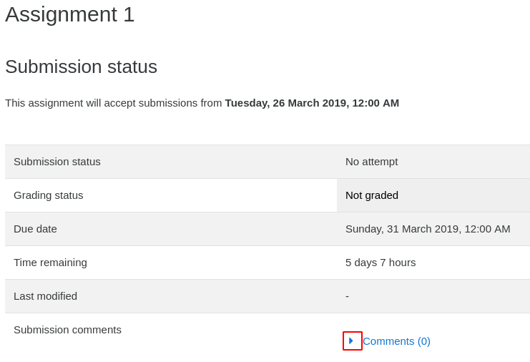Expand the Comments disclosure triangle
530x362 pixels.
click(x=351, y=341)
